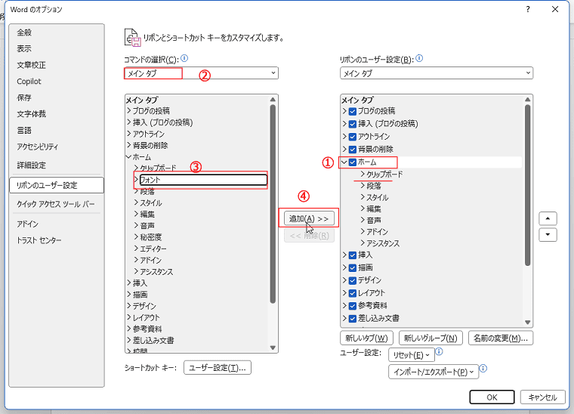The image size is (574, 414).
Task: Click the right list vertical scrollbar
Action: point(527,189)
